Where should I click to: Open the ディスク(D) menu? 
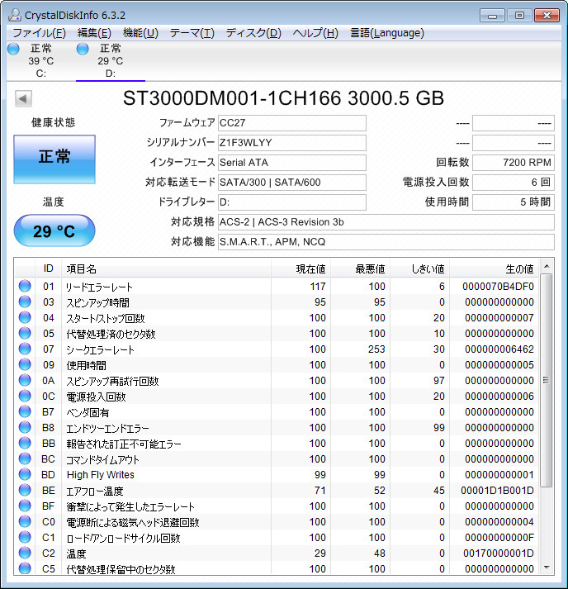tap(253, 33)
